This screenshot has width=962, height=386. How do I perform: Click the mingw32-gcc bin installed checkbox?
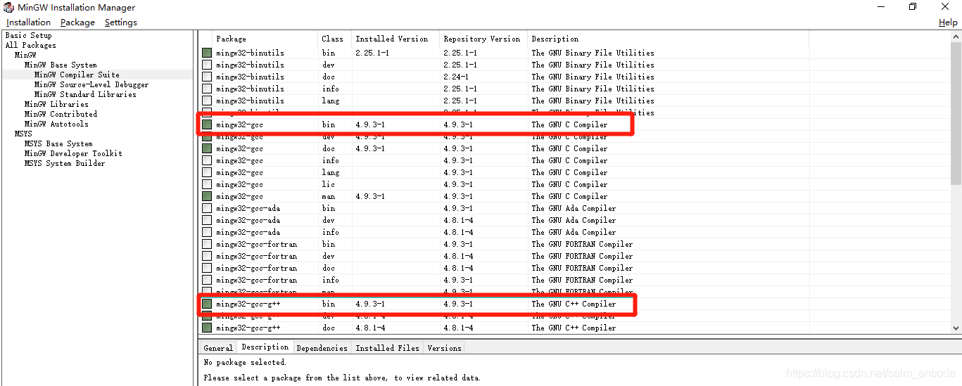[207, 124]
